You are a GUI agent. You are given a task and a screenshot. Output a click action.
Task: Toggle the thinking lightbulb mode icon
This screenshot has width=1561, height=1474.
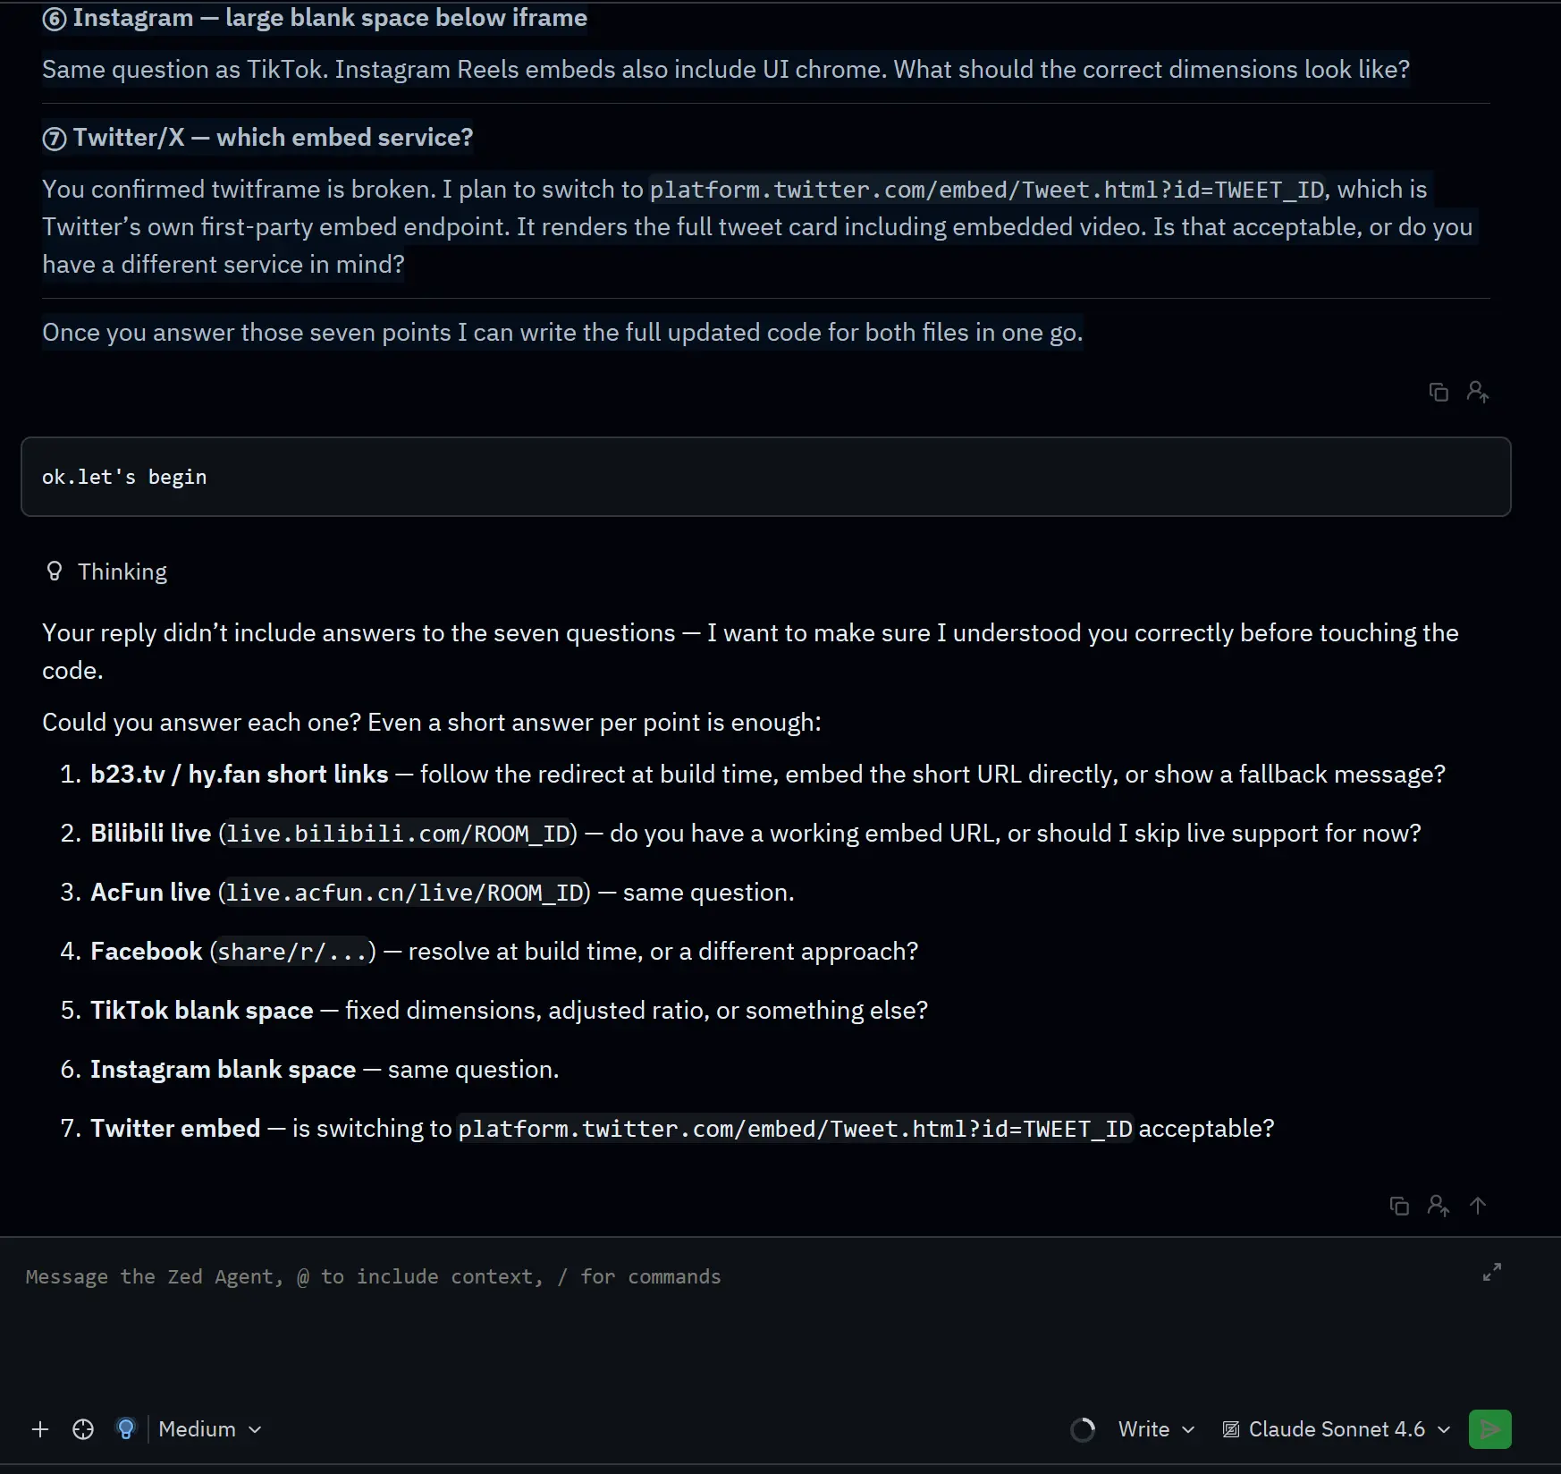[x=126, y=1429]
